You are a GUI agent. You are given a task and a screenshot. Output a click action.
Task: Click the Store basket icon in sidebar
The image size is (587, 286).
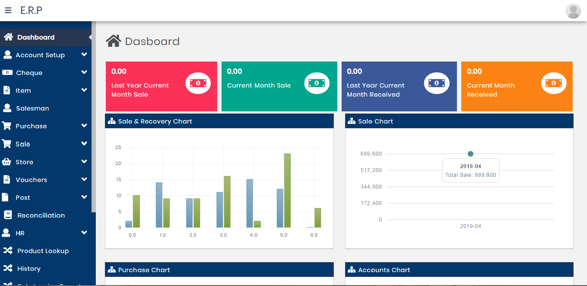click(x=7, y=162)
